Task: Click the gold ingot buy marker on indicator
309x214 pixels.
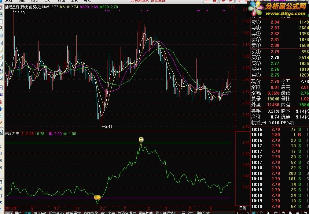Action: (97, 197)
